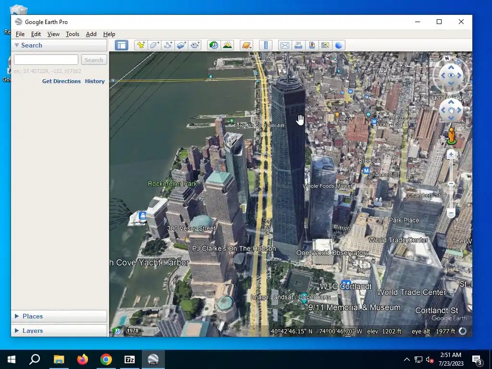Toggle the sidebar visibility button
The image size is (492, 369).
click(122, 45)
